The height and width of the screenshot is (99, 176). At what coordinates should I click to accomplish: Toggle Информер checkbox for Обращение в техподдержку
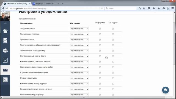[100, 51]
